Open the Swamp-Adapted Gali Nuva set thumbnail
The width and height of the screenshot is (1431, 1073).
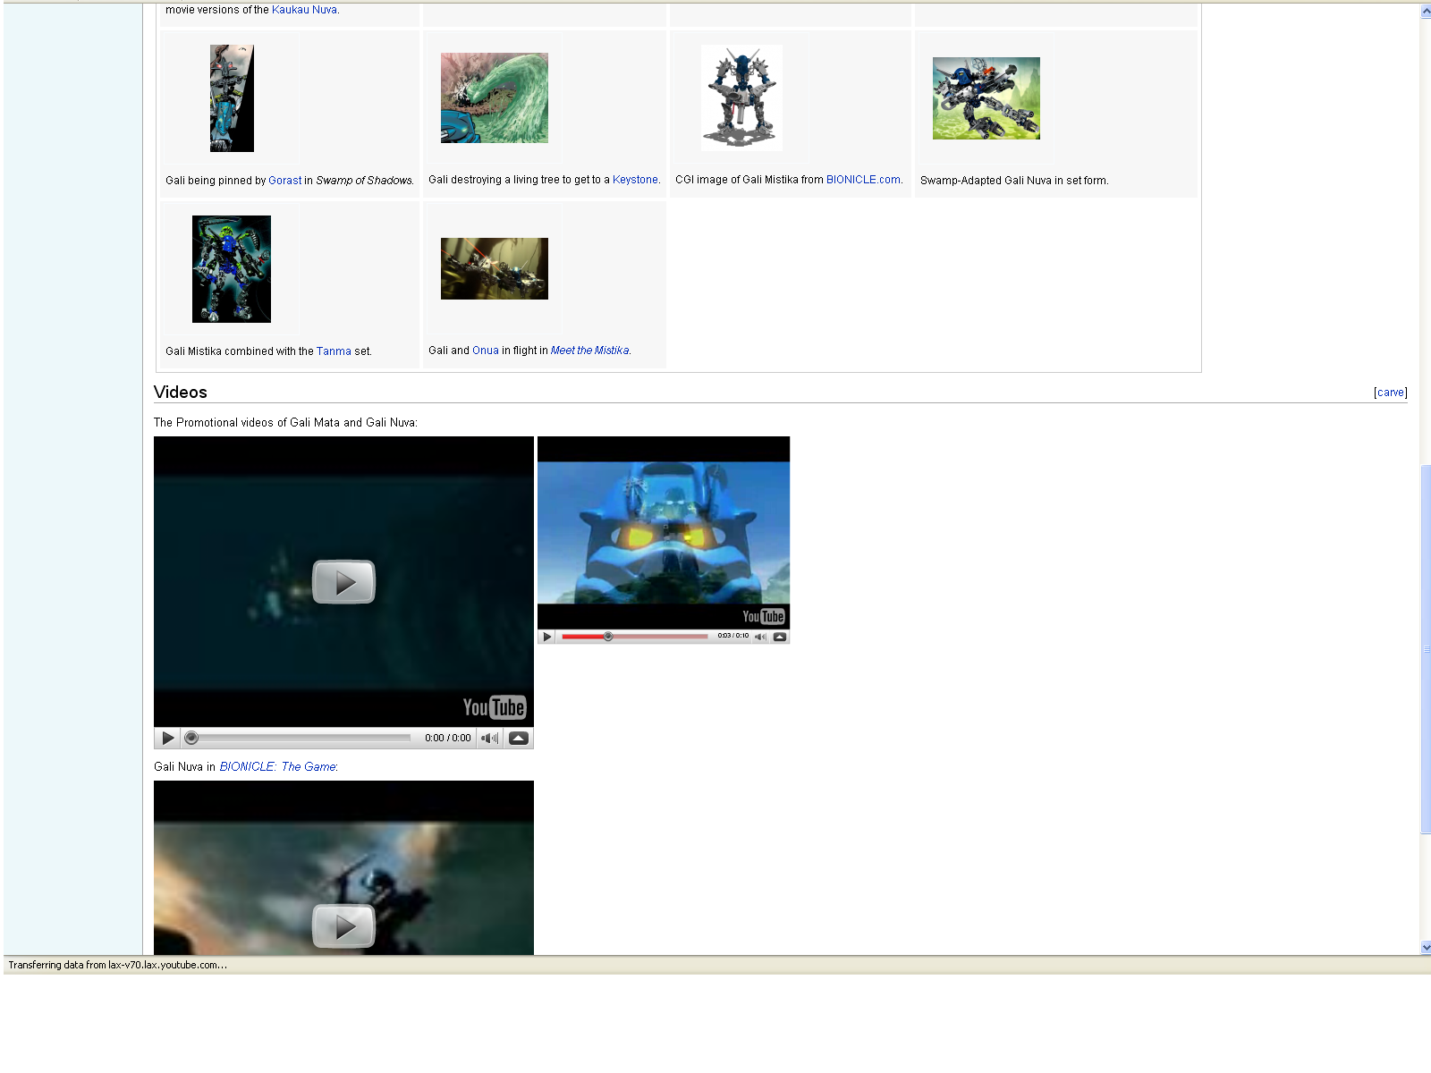tap(986, 98)
